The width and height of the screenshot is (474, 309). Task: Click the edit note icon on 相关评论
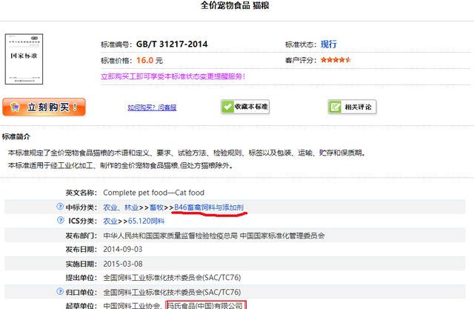[335, 107]
